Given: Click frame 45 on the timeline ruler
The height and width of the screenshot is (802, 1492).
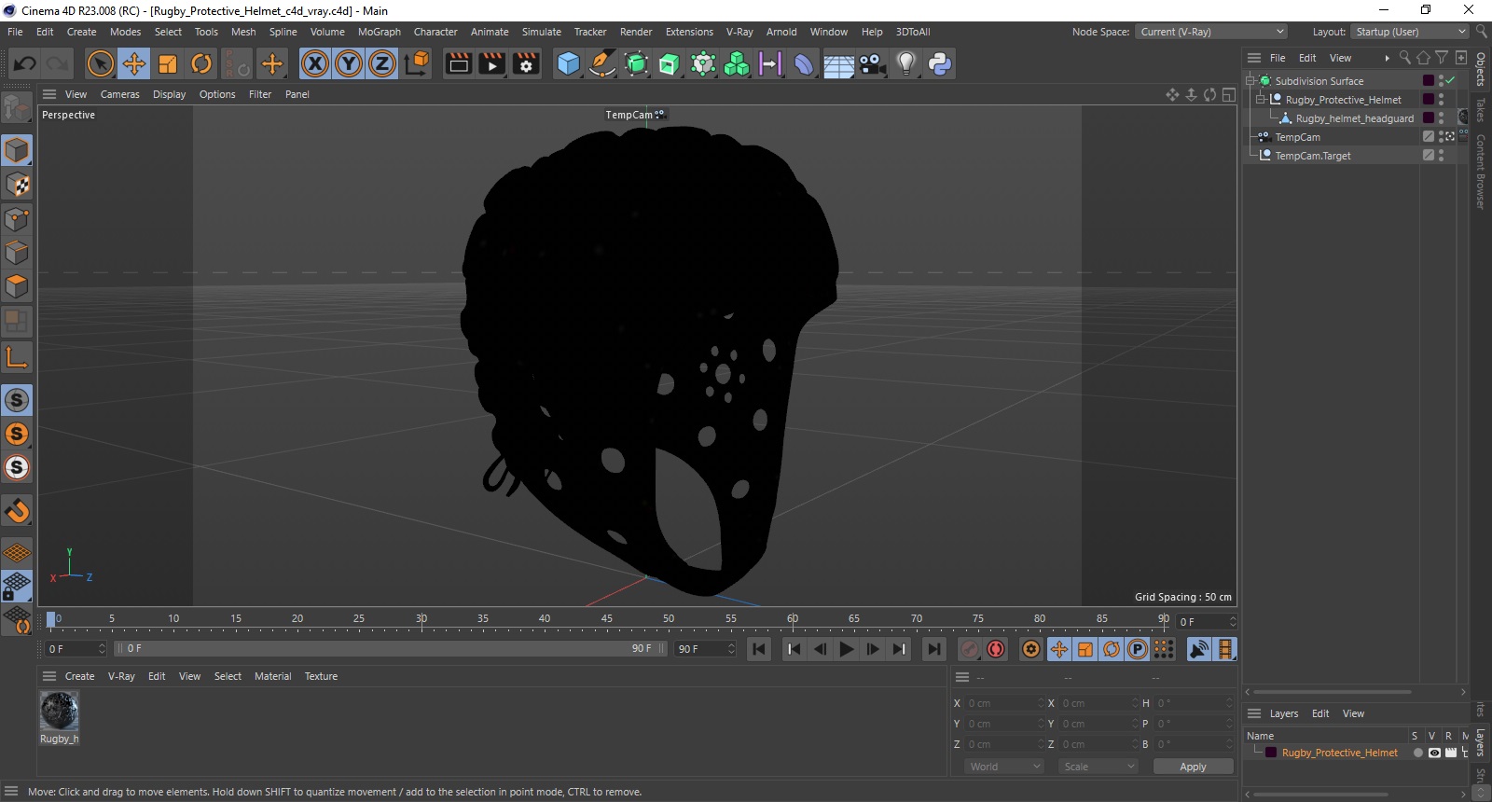Looking at the screenshot, I should [x=607, y=619].
